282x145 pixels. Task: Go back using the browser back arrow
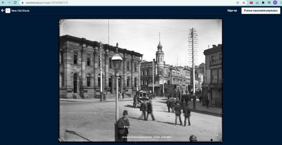3,2
